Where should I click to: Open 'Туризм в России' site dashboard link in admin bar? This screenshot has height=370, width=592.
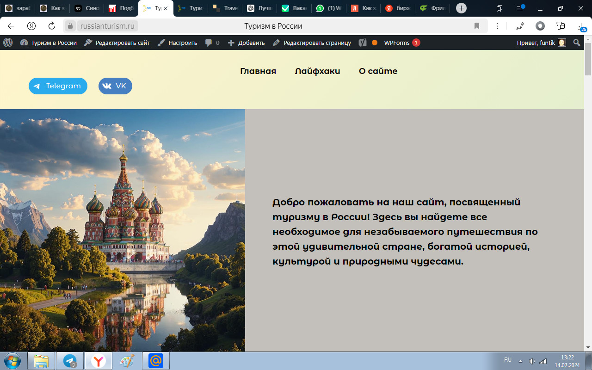pyautogui.click(x=48, y=43)
